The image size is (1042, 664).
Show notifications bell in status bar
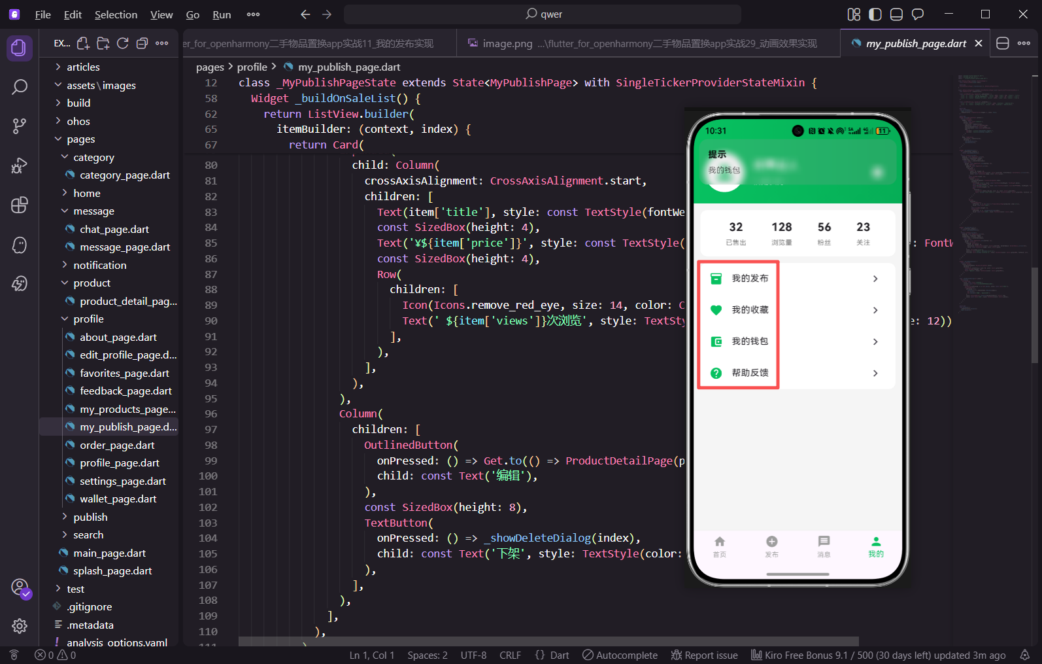tap(1025, 655)
